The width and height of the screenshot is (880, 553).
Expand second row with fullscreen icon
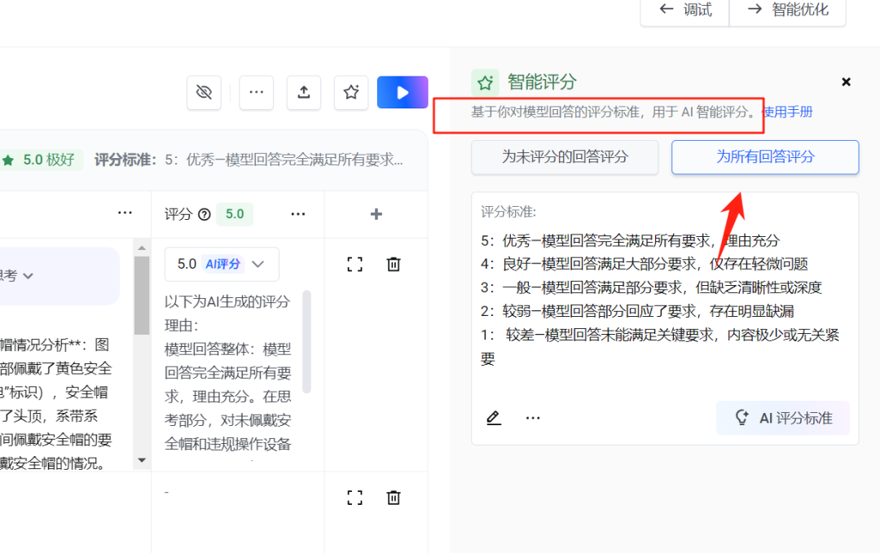pos(354,498)
